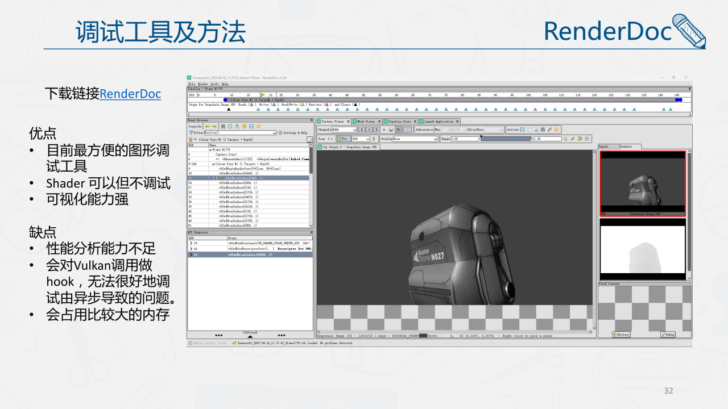The image size is (728, 409).
Task: Click the green back arrow in Event Browser
Action: [208, 126]
